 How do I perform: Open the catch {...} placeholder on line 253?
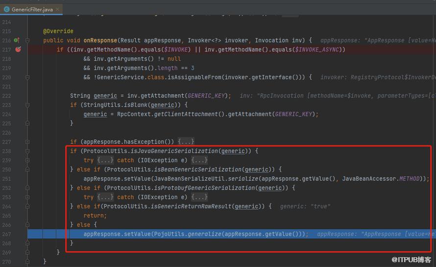tap(199, 197)
